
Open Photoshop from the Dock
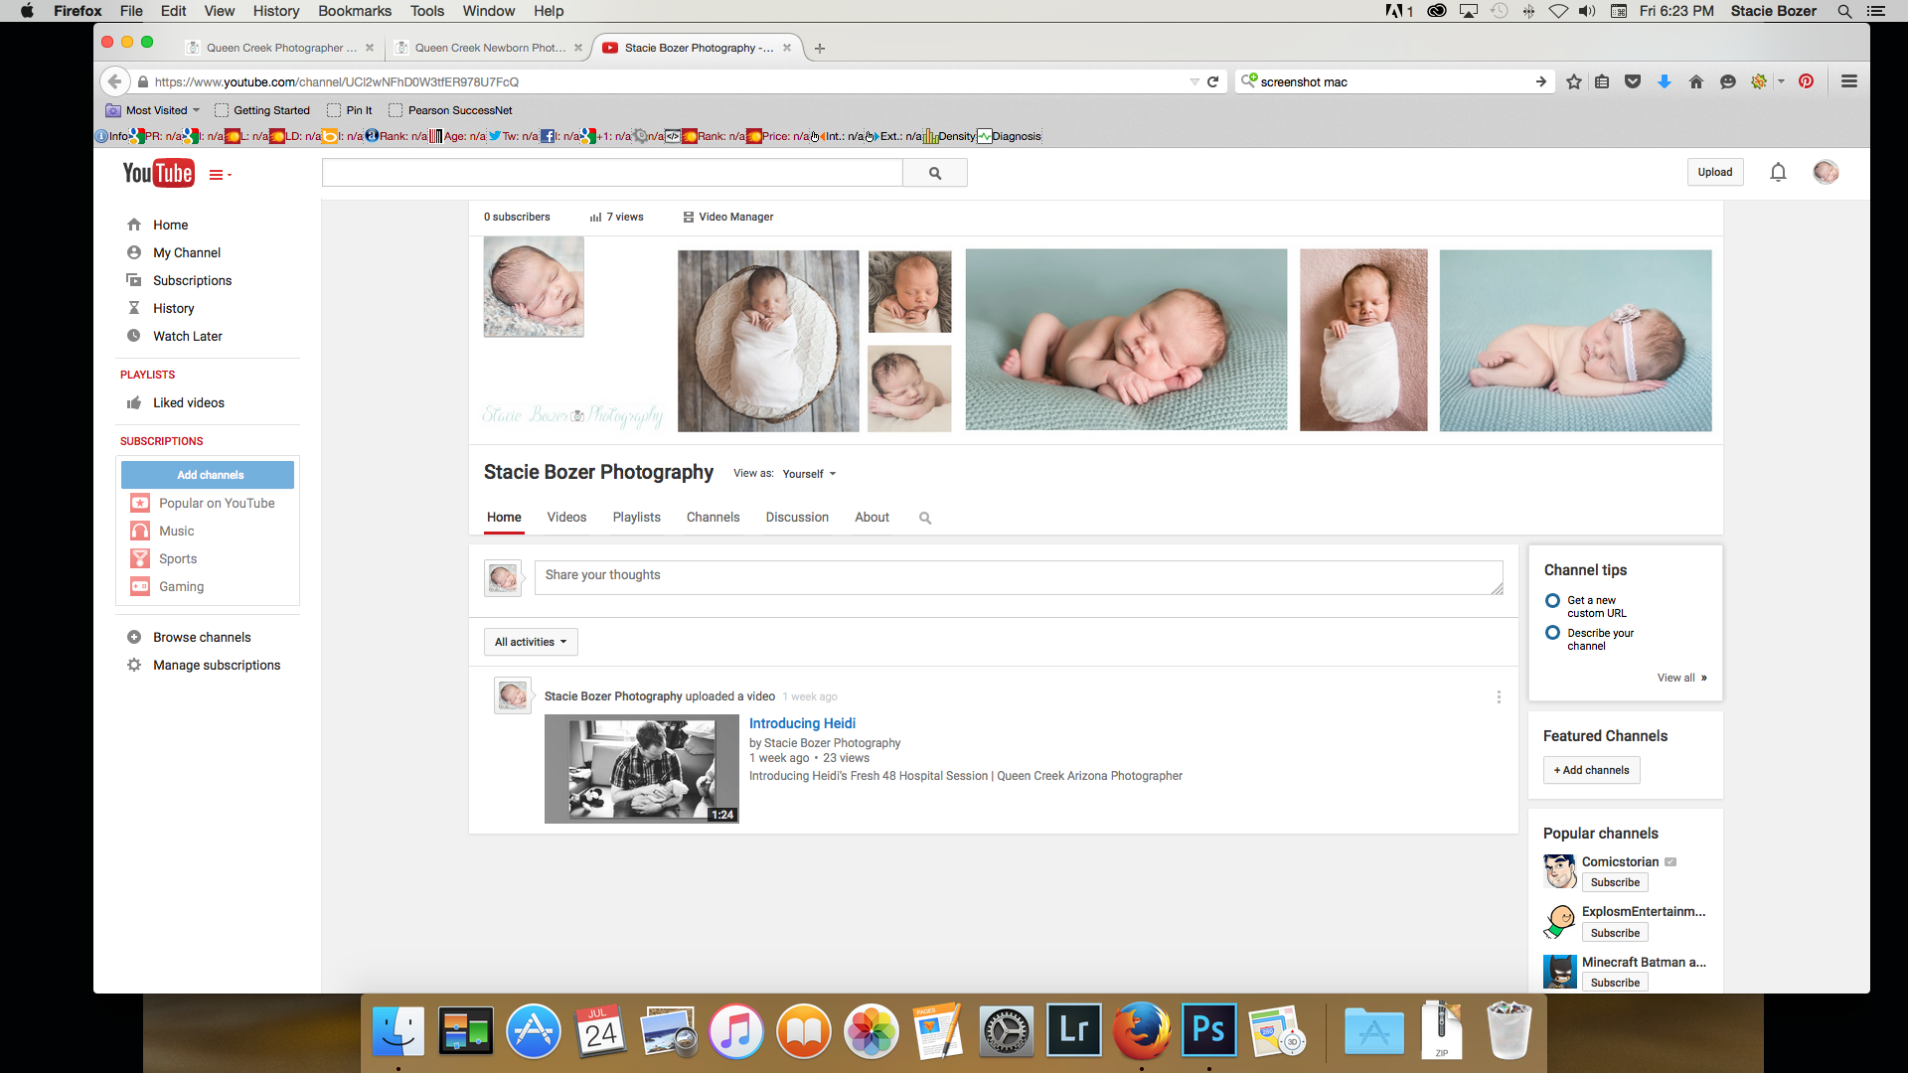(x=1208, y=1030)
